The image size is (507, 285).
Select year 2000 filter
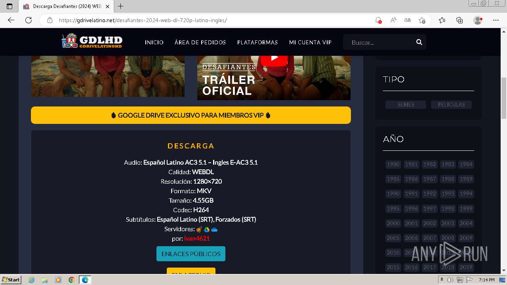[x=393, y=223]
